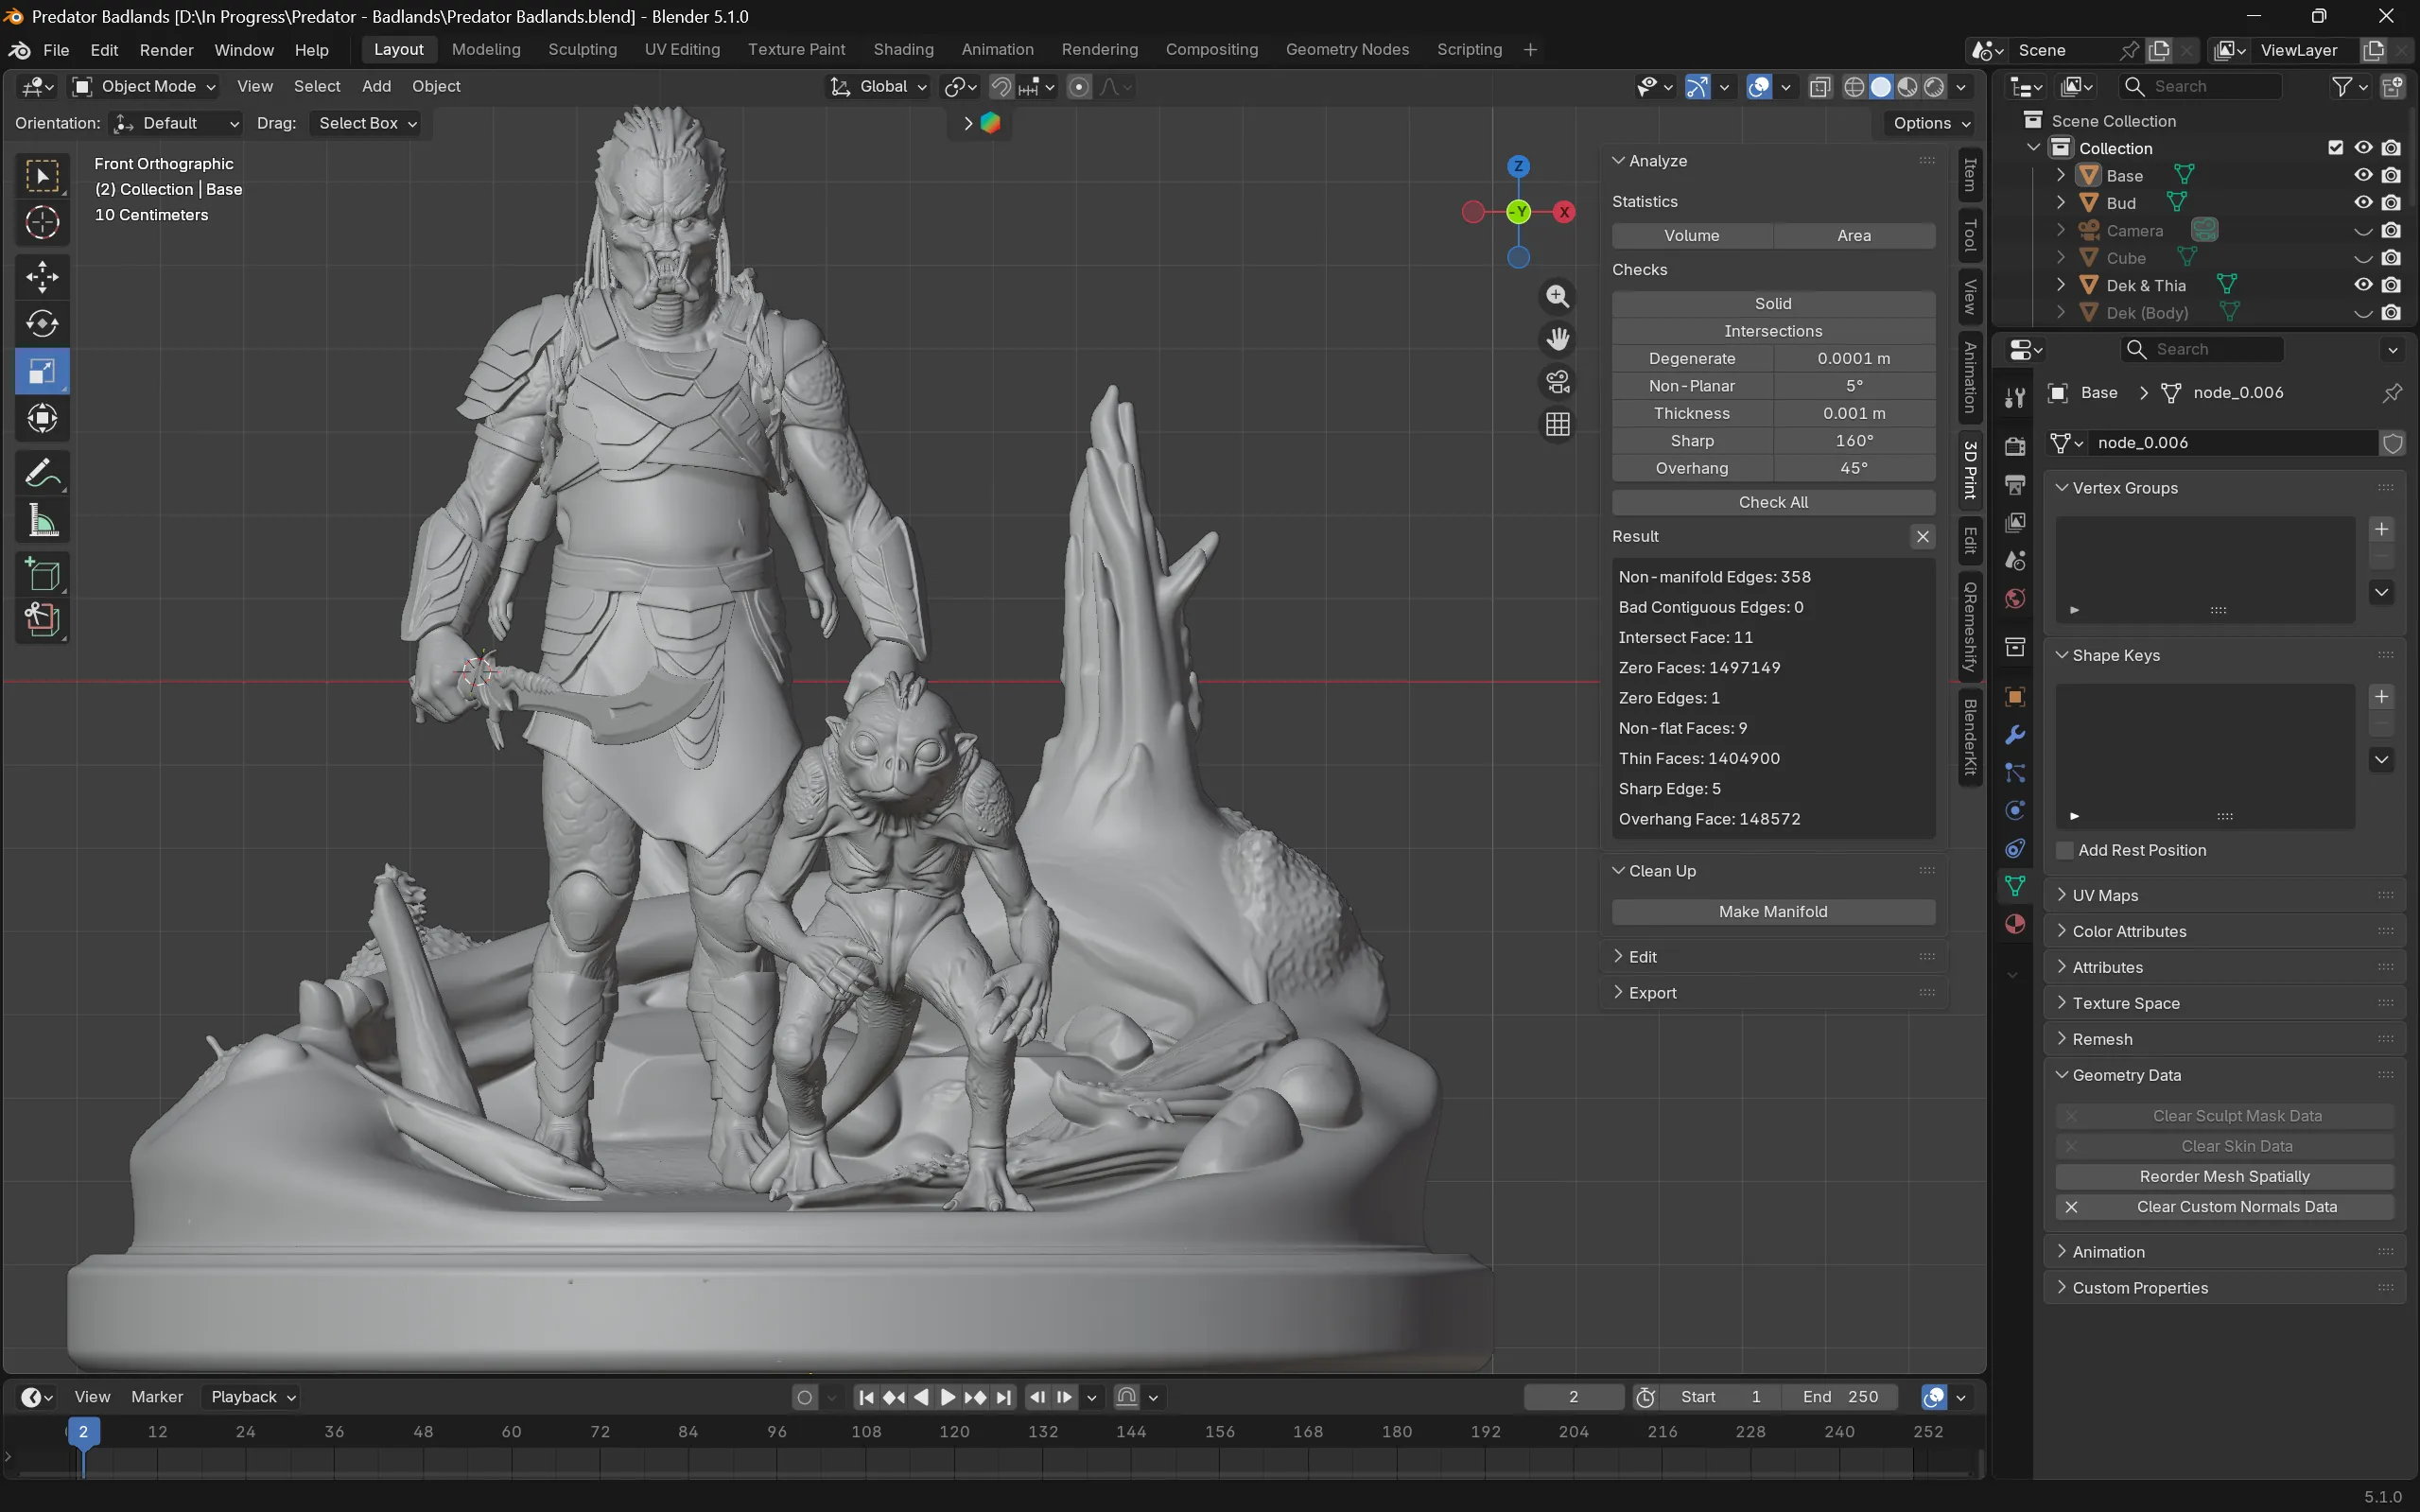Expand the Base object in outliner
This screenshot has height=1512, width=2420.
coord(2061,175)
